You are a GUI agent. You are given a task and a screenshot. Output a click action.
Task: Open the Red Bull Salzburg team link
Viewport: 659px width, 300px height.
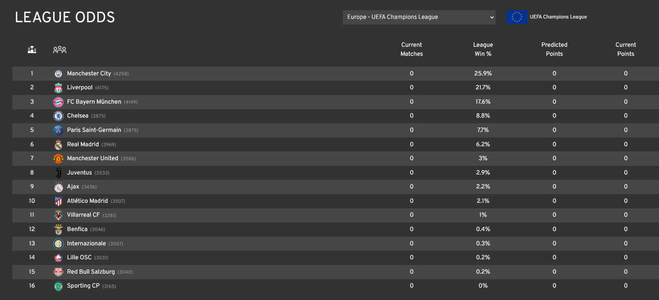[91, 272]
